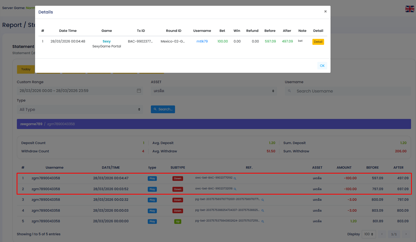Close the Details dialog with X

pyautogui.click(x=325, y=11)
